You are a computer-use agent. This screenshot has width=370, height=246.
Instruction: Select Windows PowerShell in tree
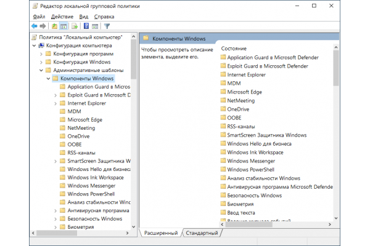[91, 194]
